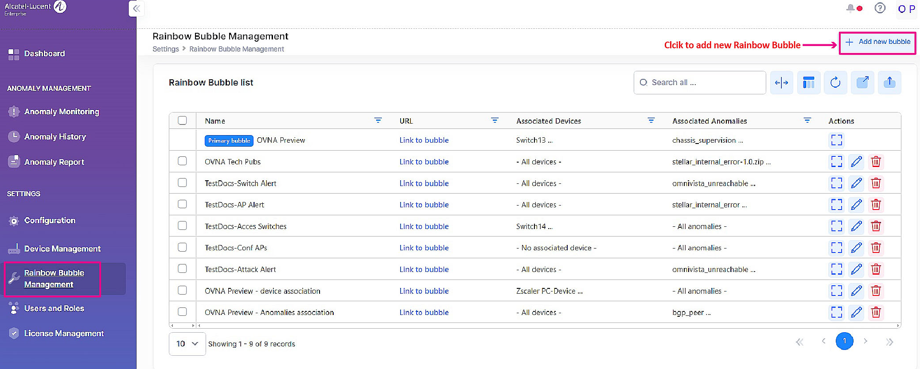This screenshot has width=920, height=369.
Task: Expand details for OVNA Preview primary bubble
Action: tap(836, 140)
